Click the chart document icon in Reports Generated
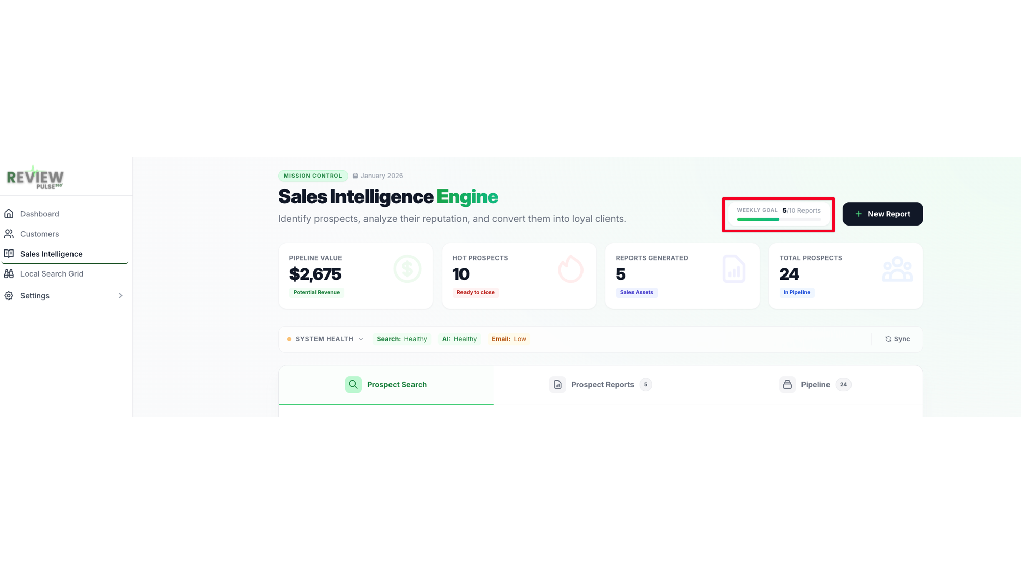The image size is (1021, 574). coord(734,269)
